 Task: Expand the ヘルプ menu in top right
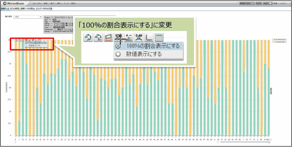tap(284, 3)
